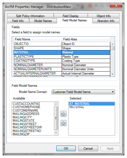This screenshot has height=158, width=127.
Task: Select the NOMINALDIAMETERUNITS field row
Action: coord(62,69)
